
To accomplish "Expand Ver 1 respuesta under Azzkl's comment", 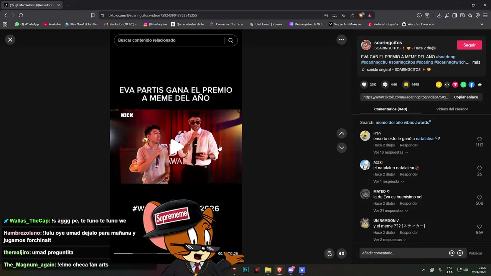I will (x=388, y=181).
